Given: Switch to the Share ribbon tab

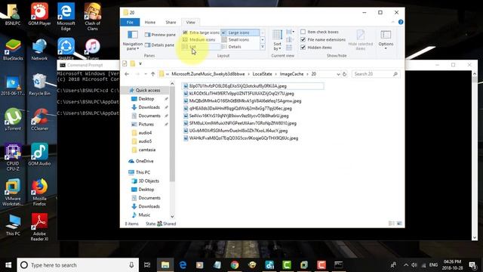Looking at the screenshot, I should 171,22.
